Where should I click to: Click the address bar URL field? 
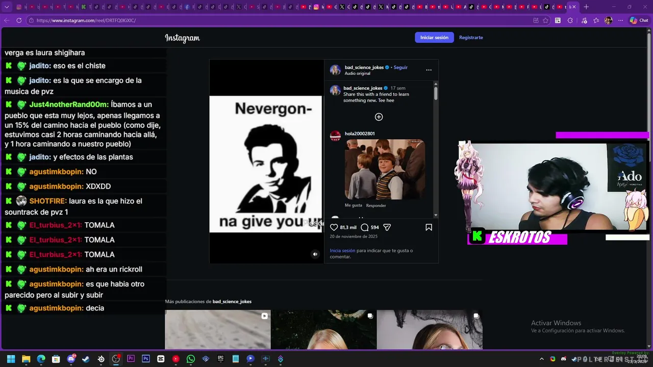281,20
